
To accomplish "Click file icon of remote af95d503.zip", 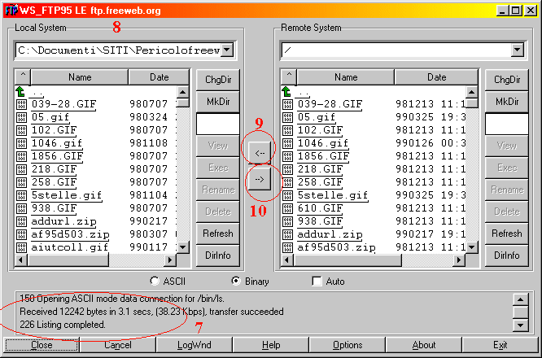I will 287,247.
